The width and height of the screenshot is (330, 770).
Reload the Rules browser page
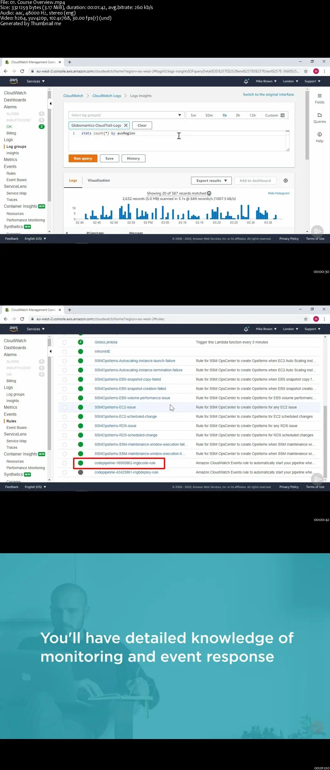(x=22, y=319)
